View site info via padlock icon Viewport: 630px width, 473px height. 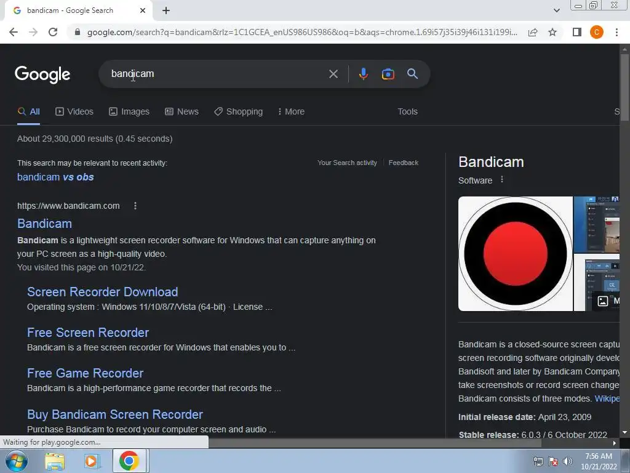click(78, 32)
